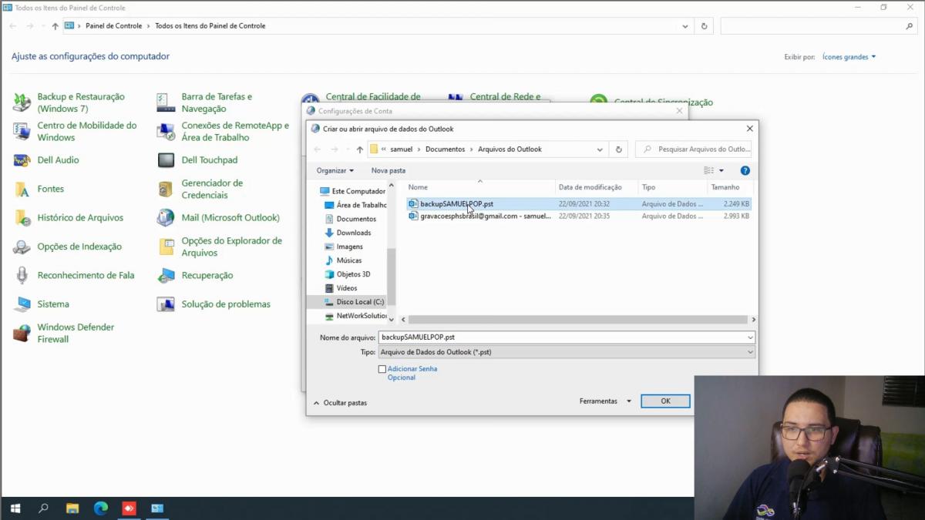Open Gerenciador de Credenciais icon
The width and height of the screenshot is (925, 520).
[x=166, y=189]
